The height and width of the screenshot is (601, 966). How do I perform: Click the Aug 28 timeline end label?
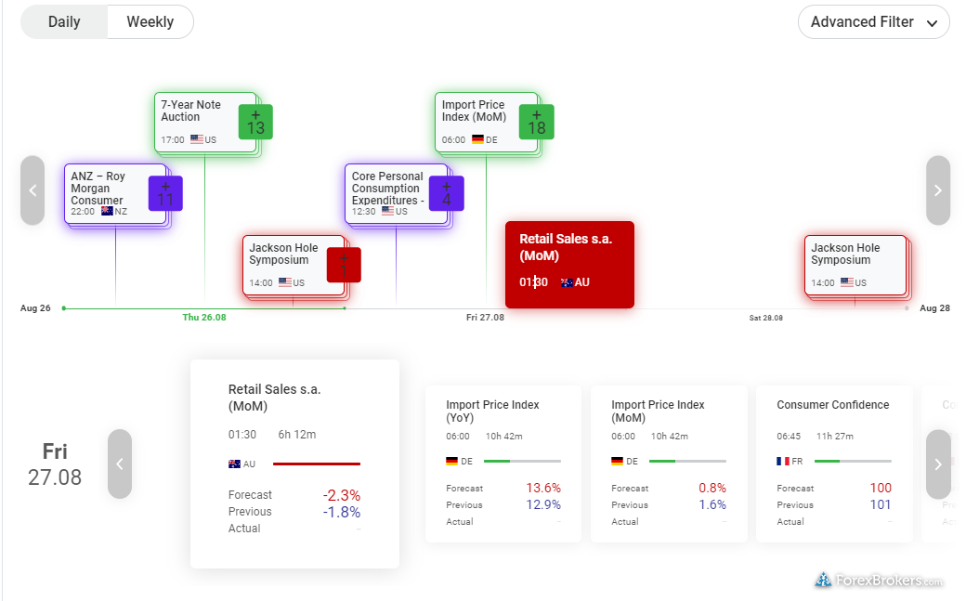tap(934, 308)
